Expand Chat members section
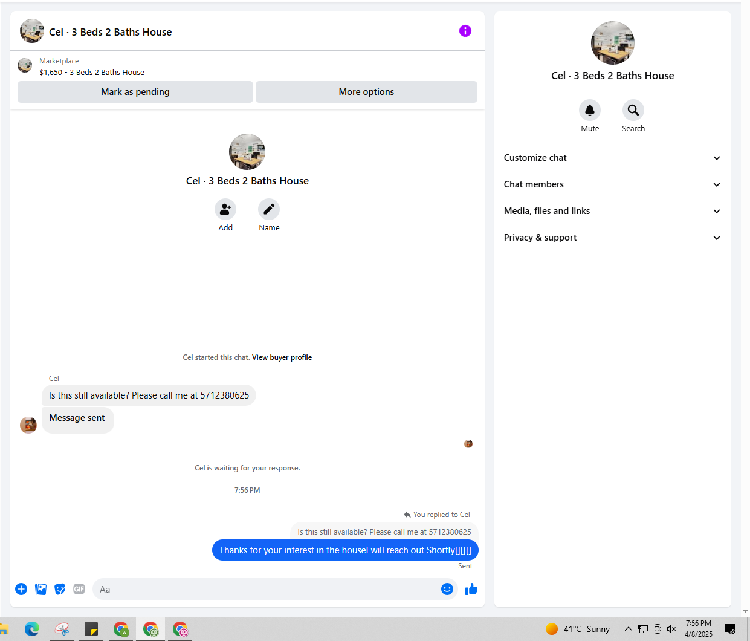750x641 pixels. point(612,184)
